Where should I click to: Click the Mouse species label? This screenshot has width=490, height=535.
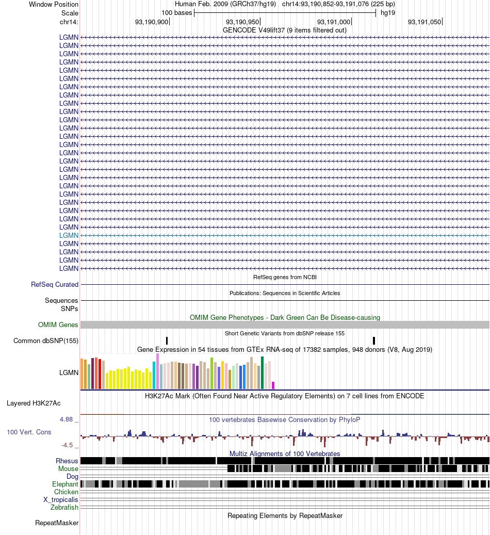click(68, 469)
